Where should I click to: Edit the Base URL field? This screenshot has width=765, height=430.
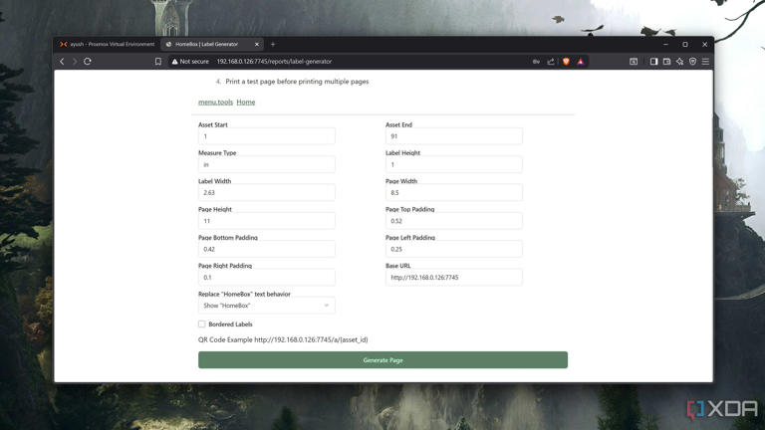click(x=454, y=278)
